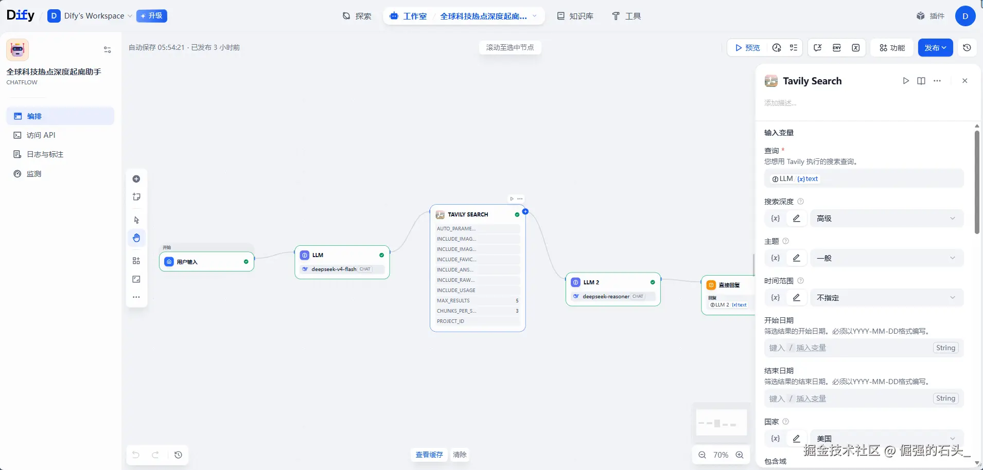983x470 pixels.
Task: Switch 搜索深度 to constant edit mode
Action: coord(796,219)
